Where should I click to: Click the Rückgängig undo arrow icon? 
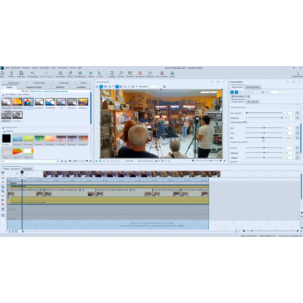[x=33, y=73]
